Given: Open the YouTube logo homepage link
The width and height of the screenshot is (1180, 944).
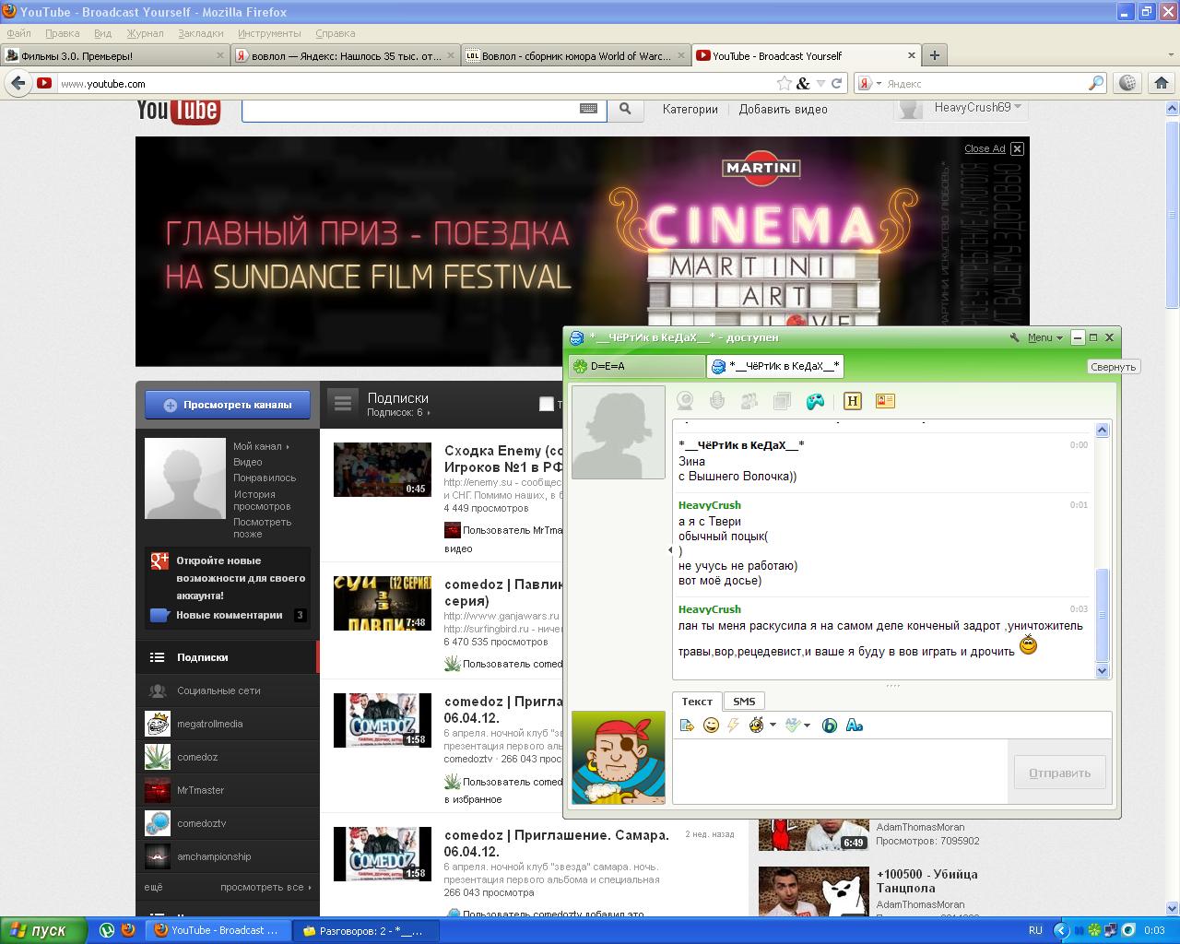Looking at the screenshot, I should (178, 110).
